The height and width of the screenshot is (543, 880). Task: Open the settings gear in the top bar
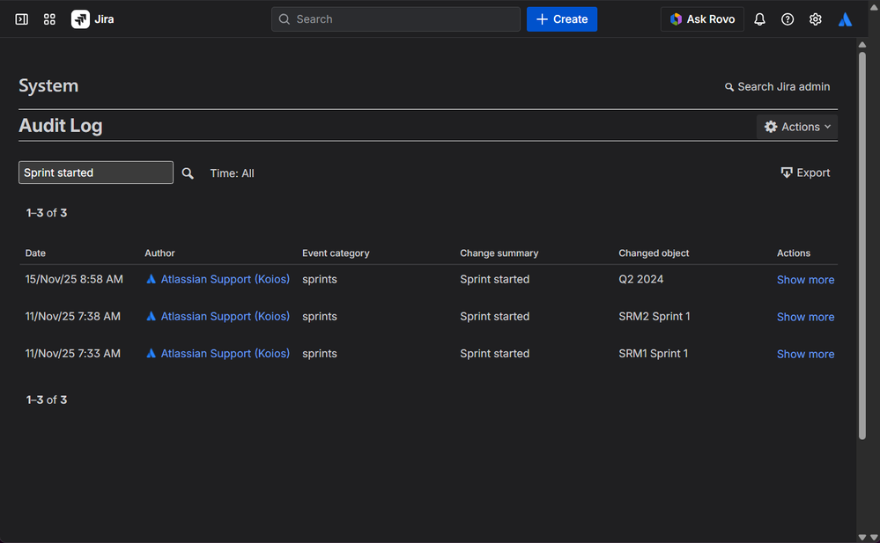click(816, 19)
